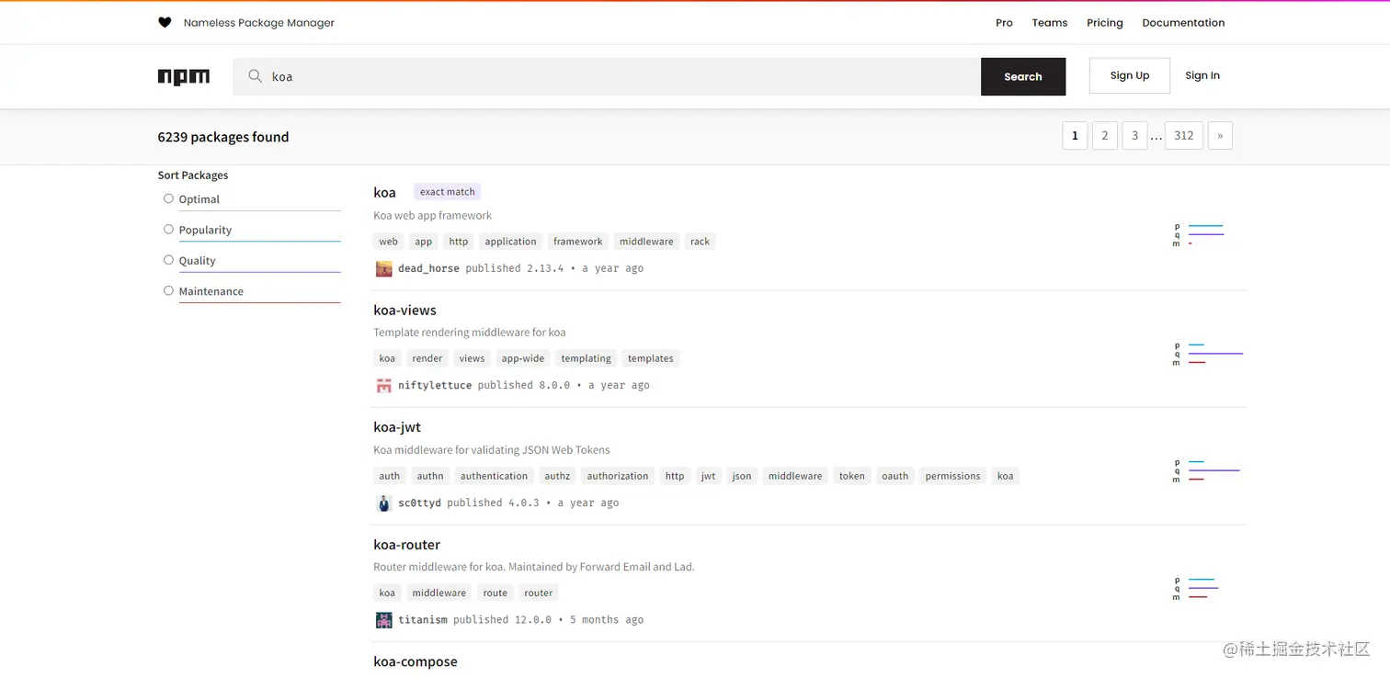
Task: Click the Search button
Action: (1023, 76)
